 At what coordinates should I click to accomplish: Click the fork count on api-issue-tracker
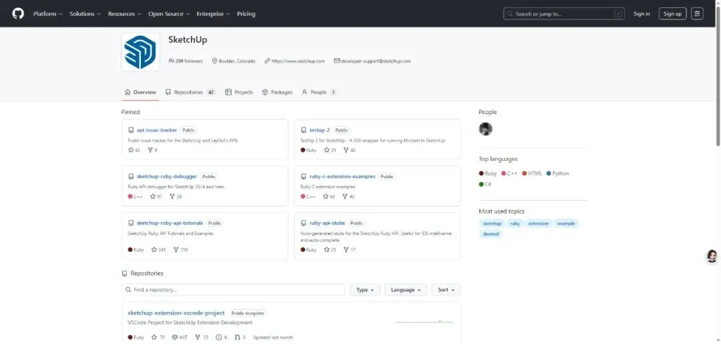point(152,150)
